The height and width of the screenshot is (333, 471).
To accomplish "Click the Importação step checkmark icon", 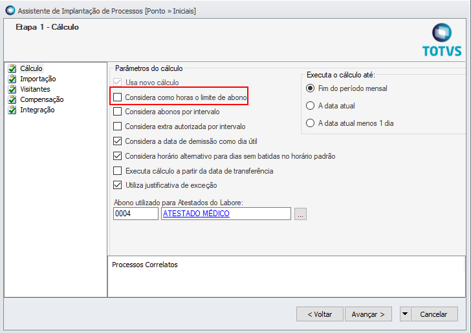I will click(11, 79).
